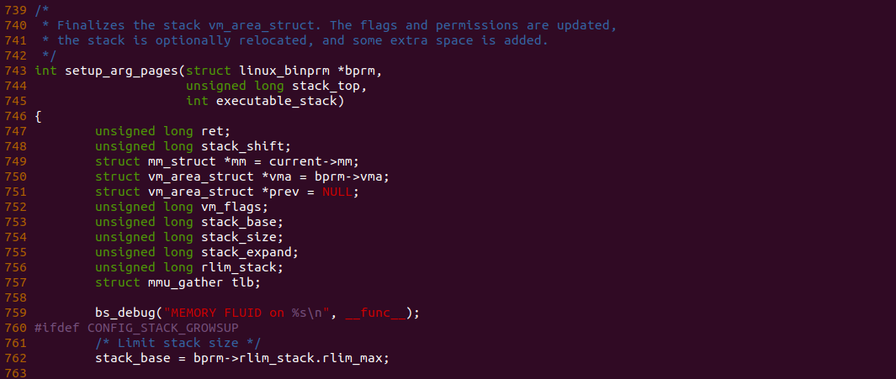The image size is (896, 379).
Task: Click line number 759 in the gutter
Action: tap(17, 313)
